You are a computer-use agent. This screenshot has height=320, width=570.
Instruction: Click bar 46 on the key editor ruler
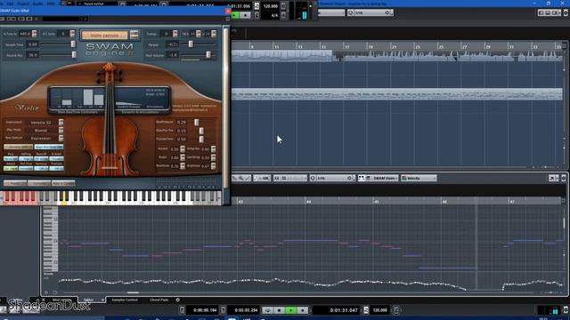tap(444, 202)
